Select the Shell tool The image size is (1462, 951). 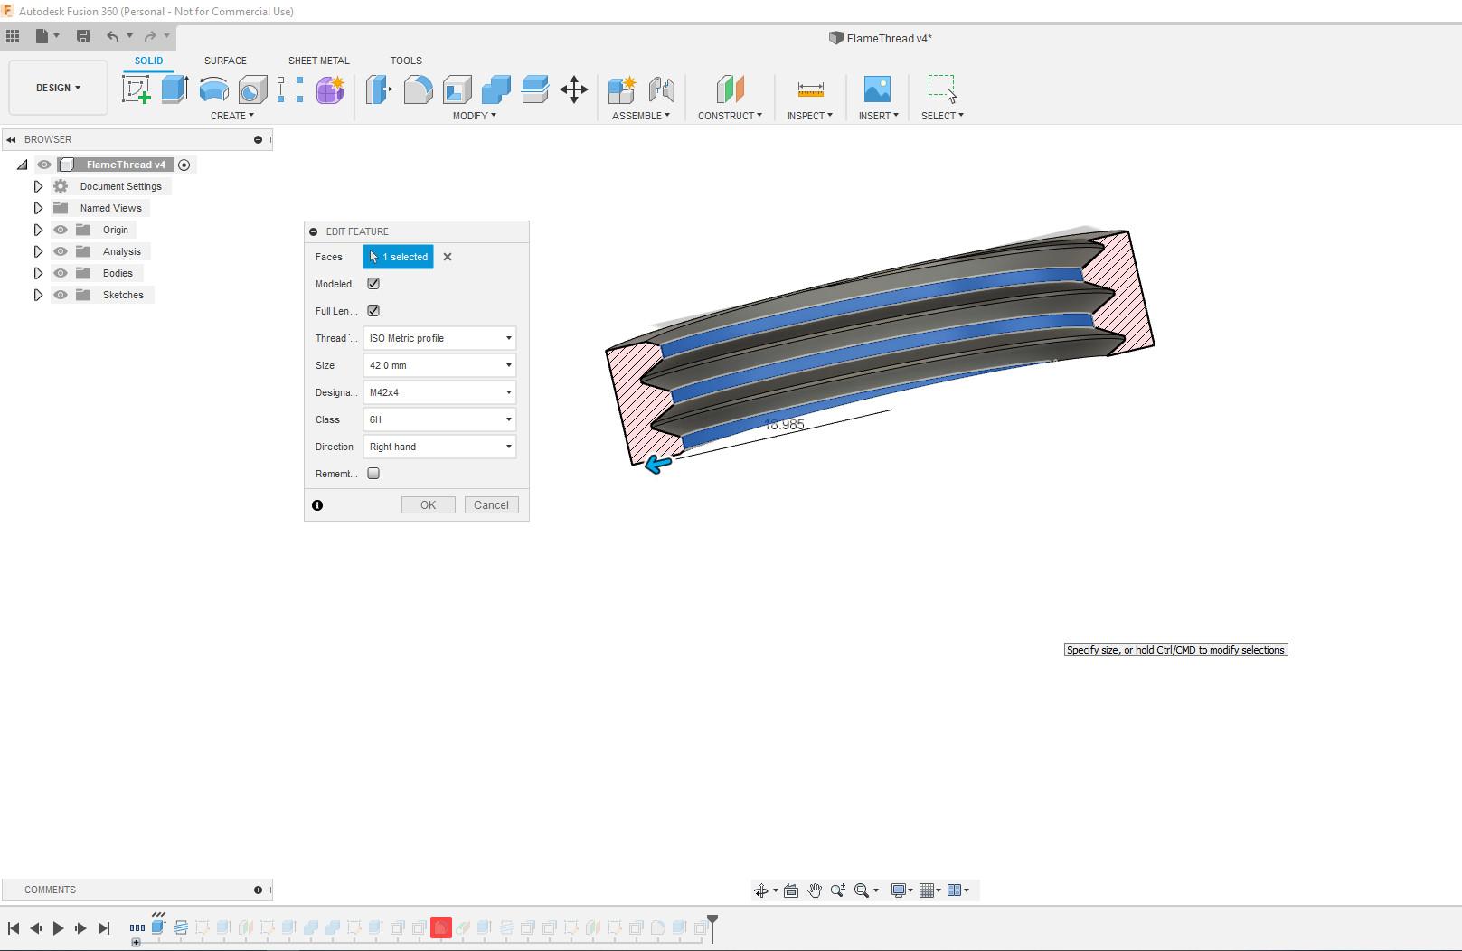point(457,89)
